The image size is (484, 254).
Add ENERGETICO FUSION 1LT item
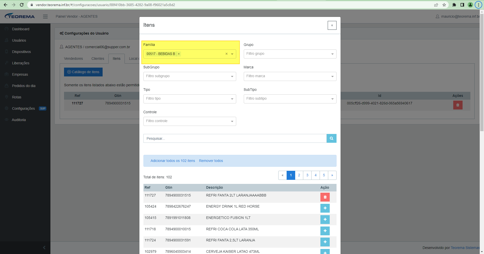325,219
